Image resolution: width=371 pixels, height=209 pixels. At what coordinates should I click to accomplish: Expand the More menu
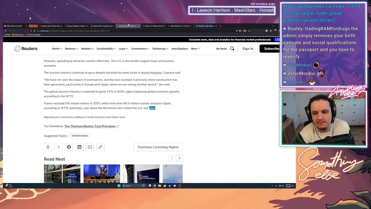tap(195, 49)
